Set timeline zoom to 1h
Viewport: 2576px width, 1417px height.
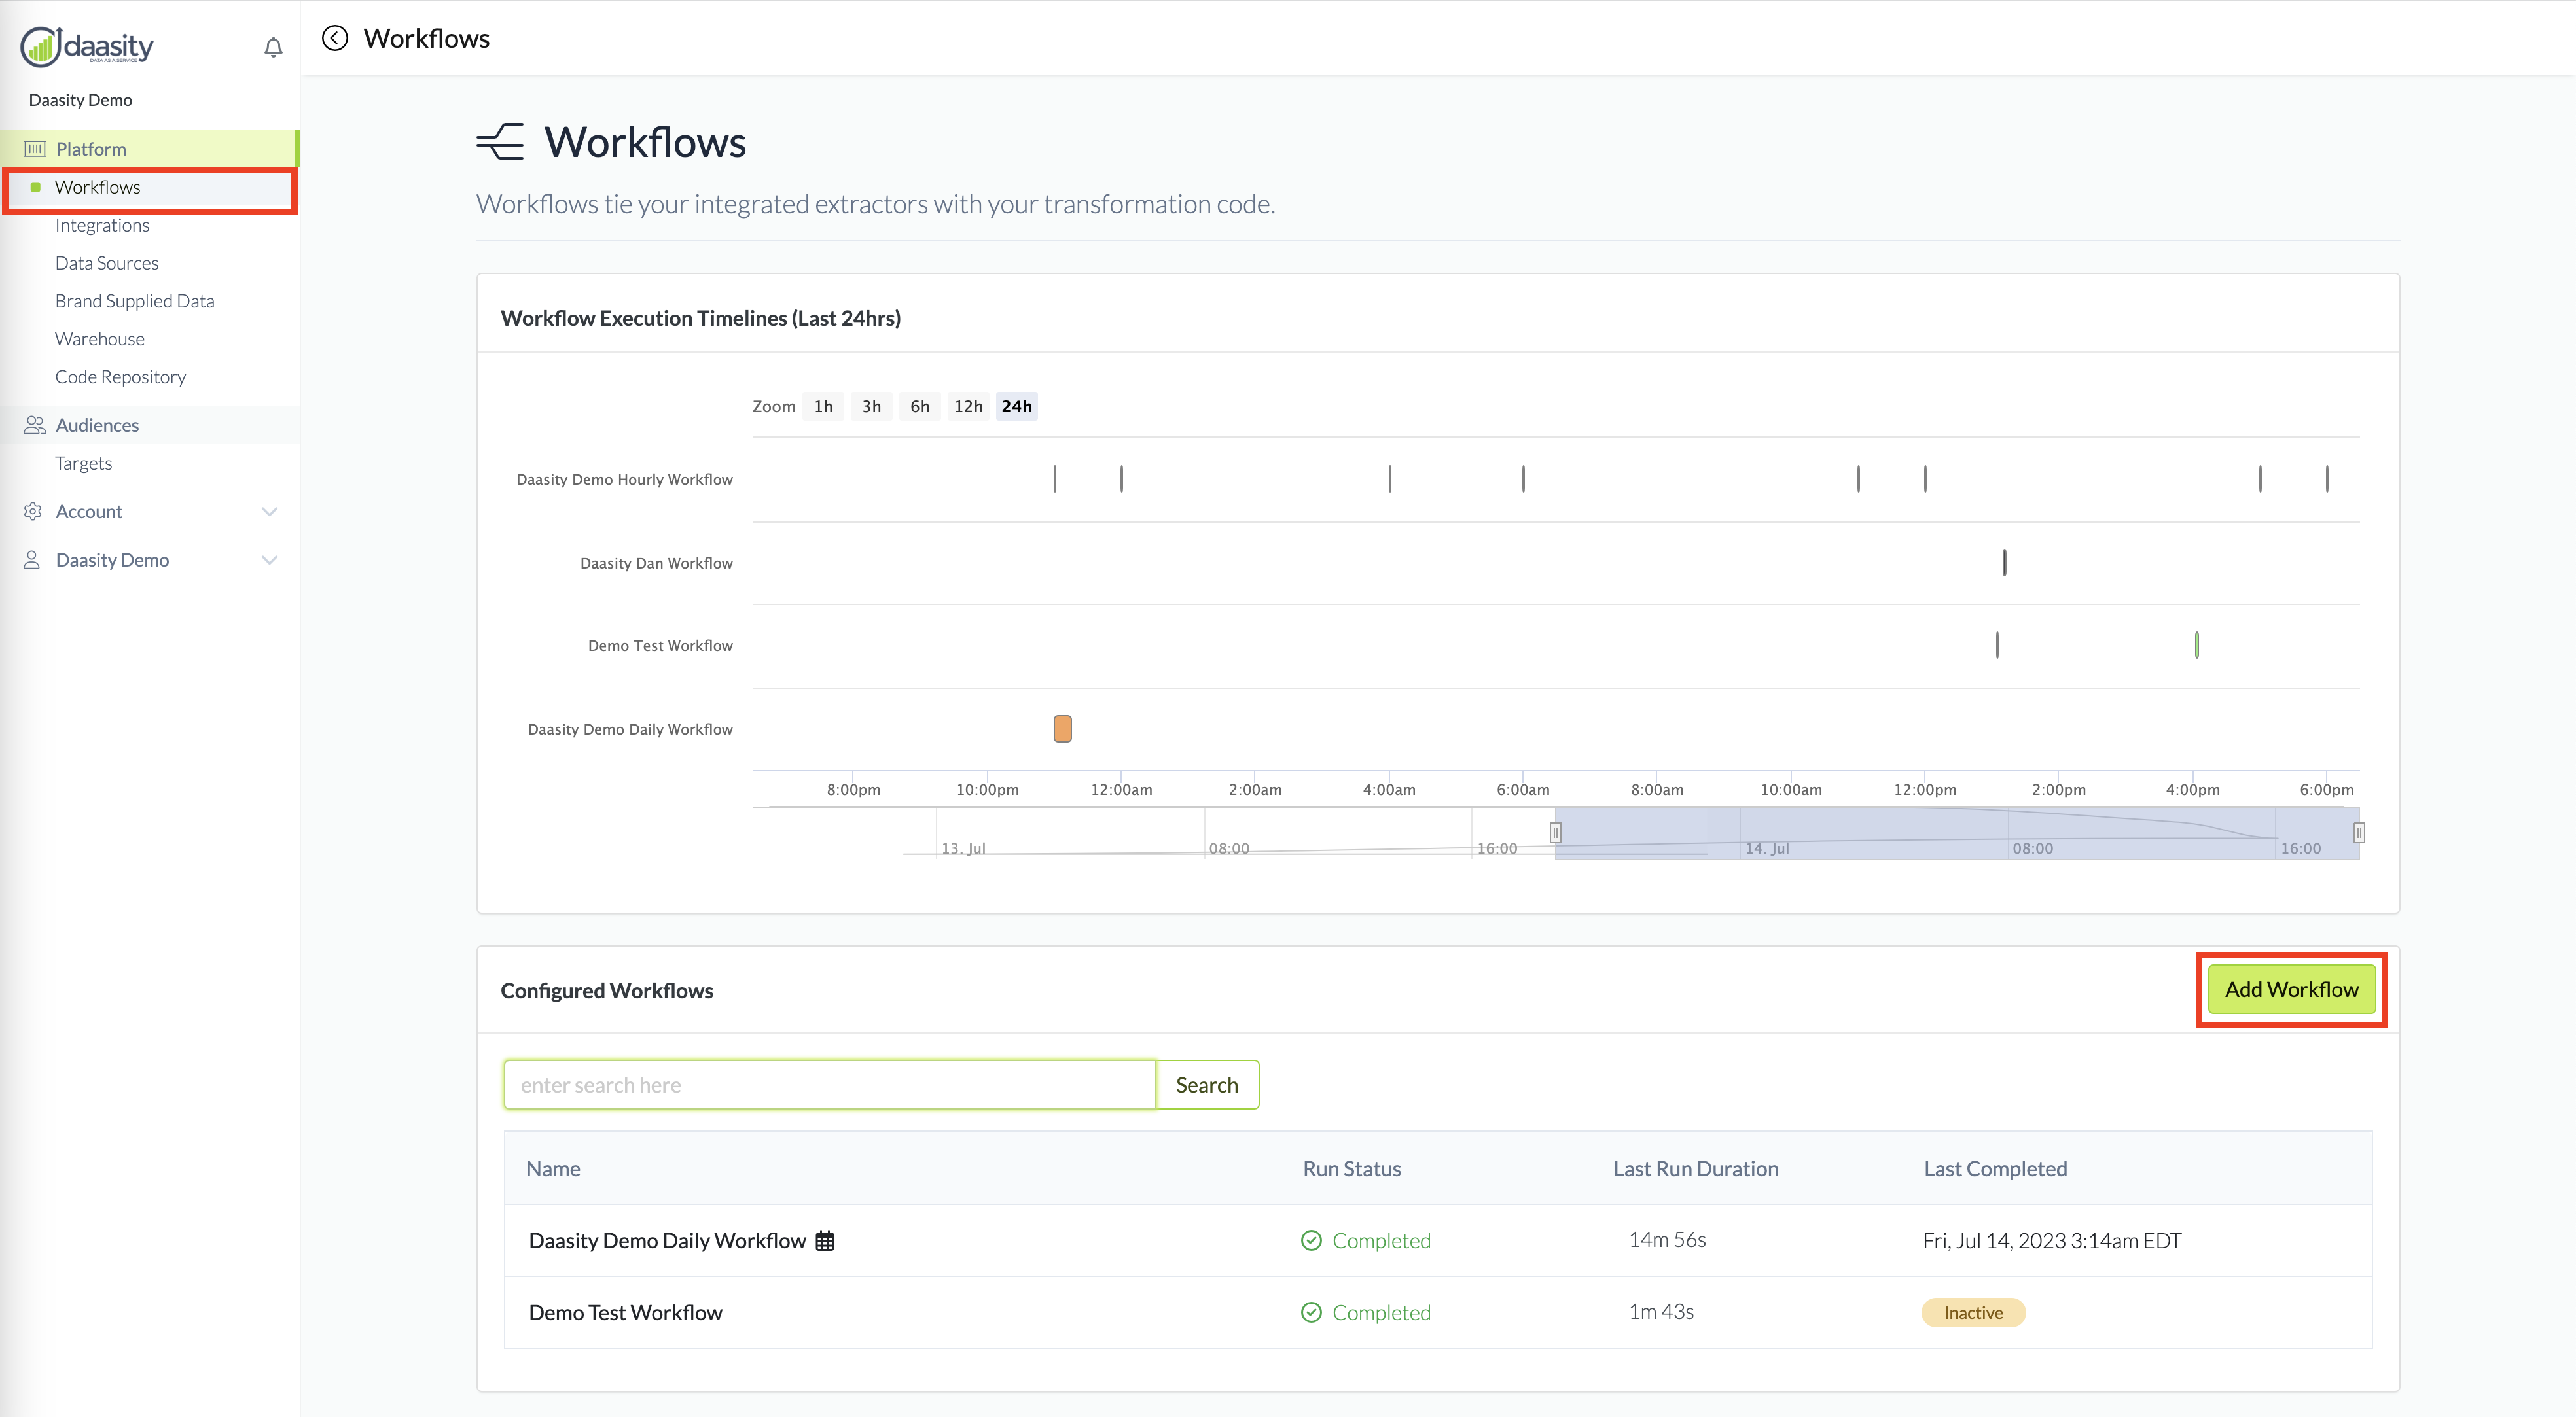[823, 406]
